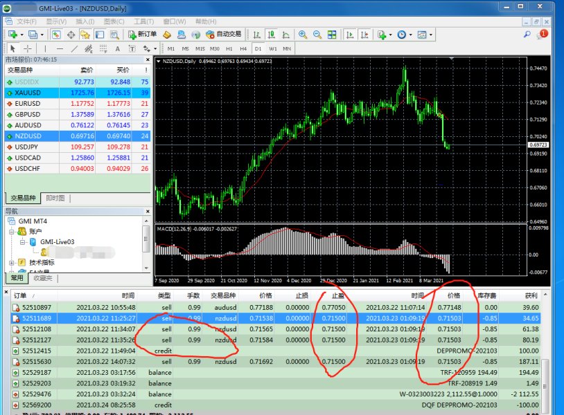Image resolution: width=564 pixels, height=415 pixels.
Task: Click the search magnifier icon
Action: [x=527, y=35]
